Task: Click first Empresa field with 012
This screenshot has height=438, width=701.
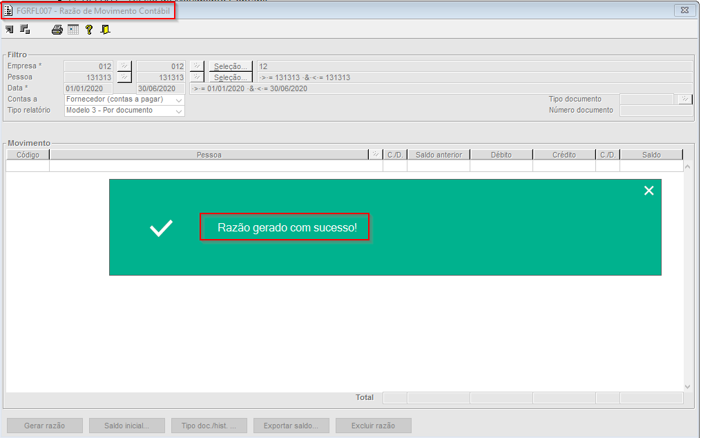Action: click(x=88, y=66)
